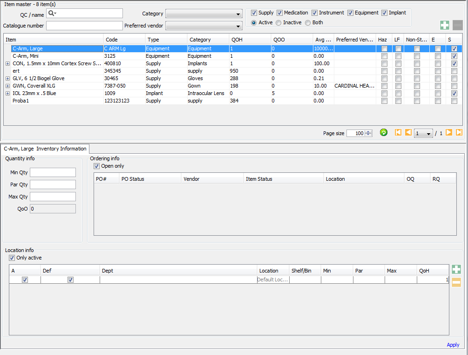
Task: Go to the last page arrow icon
Action: (459, 133)
